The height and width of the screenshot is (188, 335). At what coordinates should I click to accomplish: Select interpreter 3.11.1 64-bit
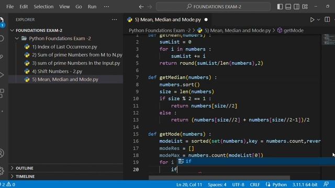click(305, 184)
